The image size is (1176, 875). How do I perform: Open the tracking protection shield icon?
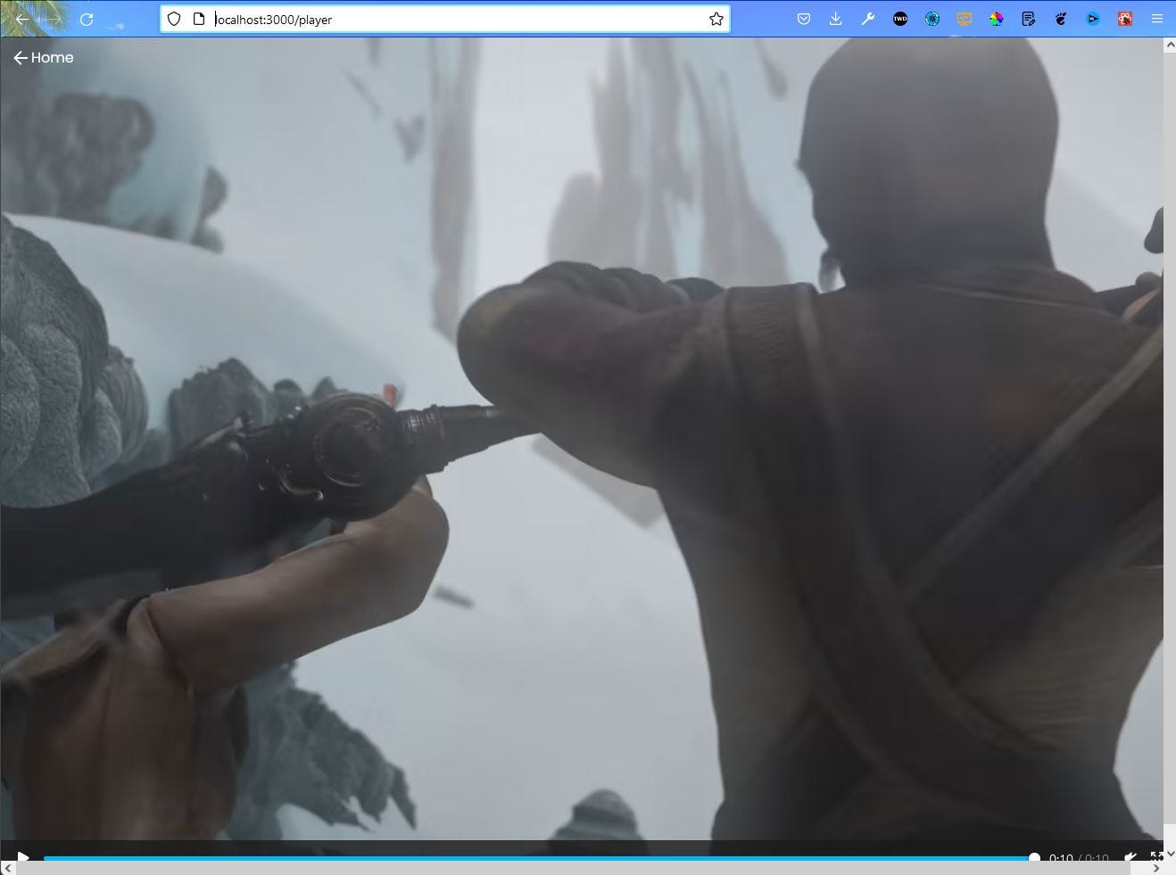174,19
